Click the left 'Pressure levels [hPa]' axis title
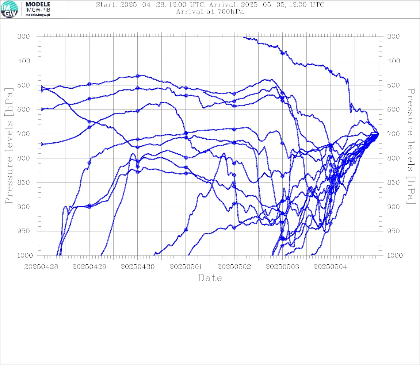The width and height of the screenshot is (420, 365). [9, 146]
